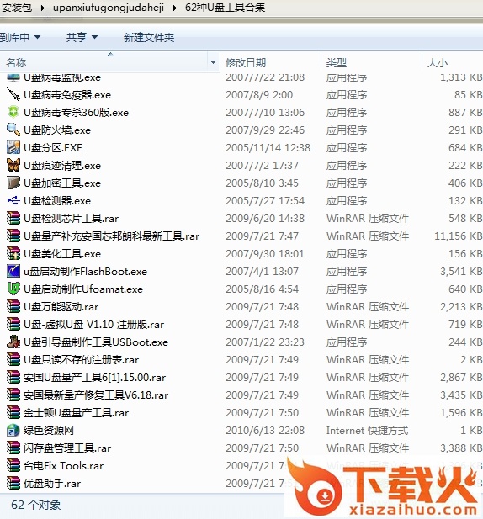Click the 台电Fix Tools.rar archive icon
The image size is (483, 519).
click(13, 466)
